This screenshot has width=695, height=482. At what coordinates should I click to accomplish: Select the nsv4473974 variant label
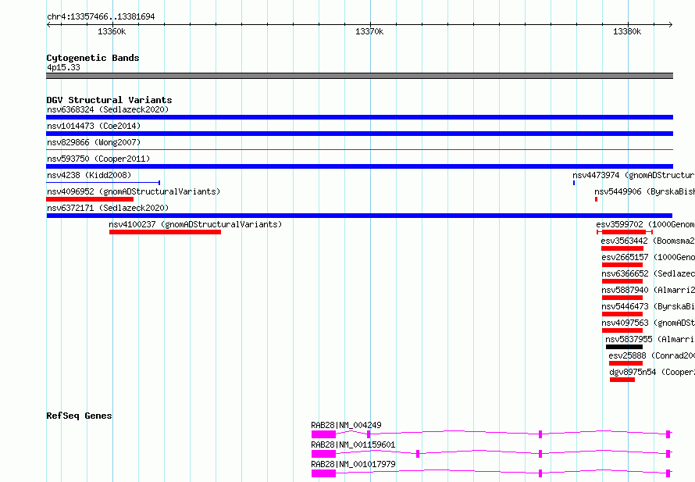(633, 175)
